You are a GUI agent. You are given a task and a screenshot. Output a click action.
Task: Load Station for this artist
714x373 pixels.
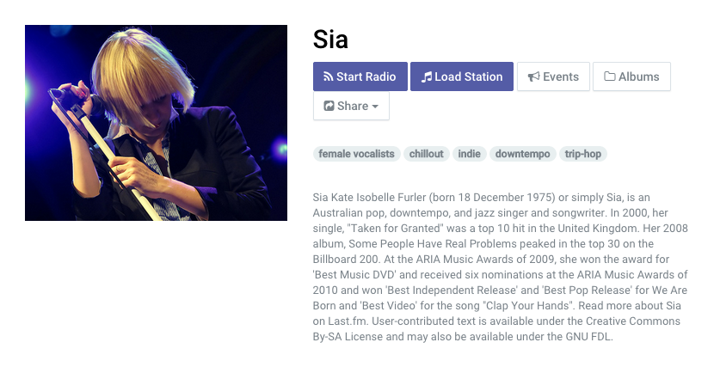pos(462,76)
